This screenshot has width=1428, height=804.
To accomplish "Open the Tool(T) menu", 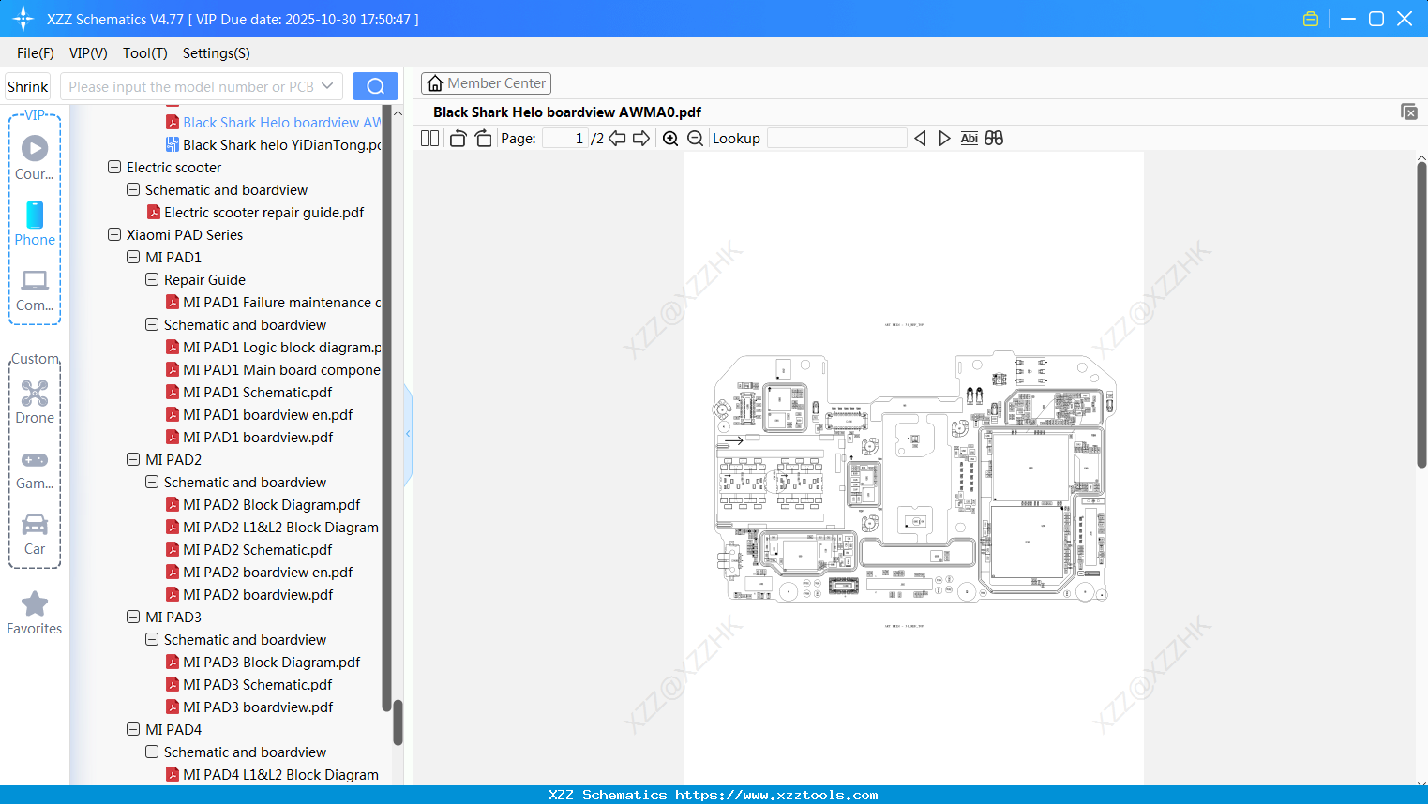I will pos(145,53).
